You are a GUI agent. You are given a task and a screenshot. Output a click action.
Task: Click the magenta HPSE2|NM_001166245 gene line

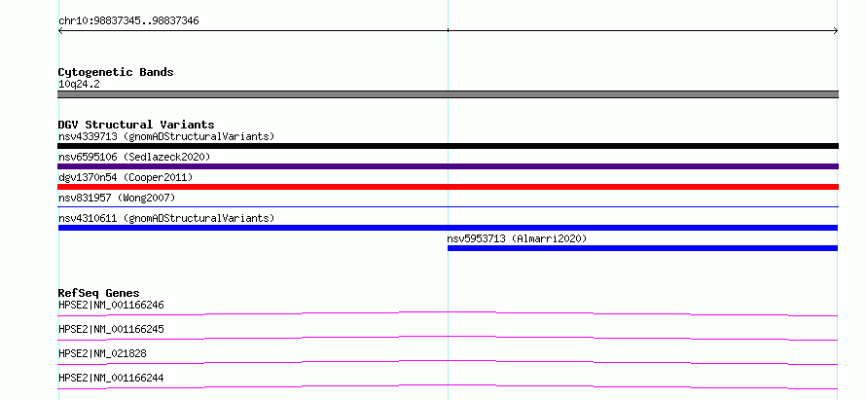click(448, 338)
